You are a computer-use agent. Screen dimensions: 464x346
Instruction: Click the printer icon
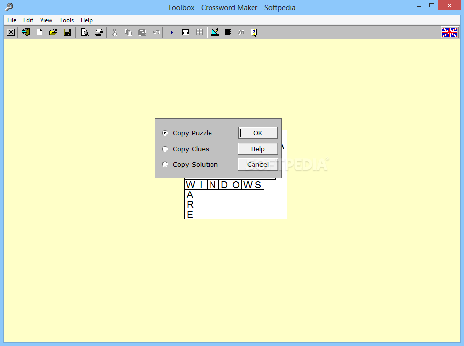coord(99,32)
